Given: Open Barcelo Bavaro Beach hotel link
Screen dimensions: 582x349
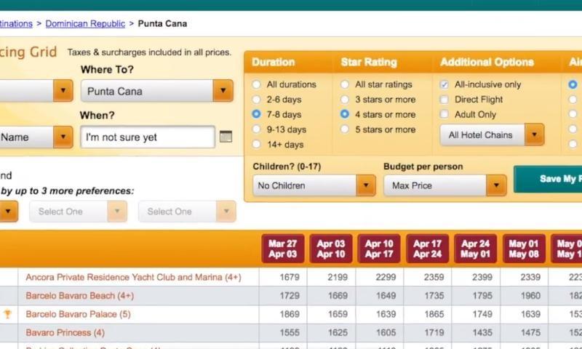Looking at the screenshot, I should [x=79, y=296].
